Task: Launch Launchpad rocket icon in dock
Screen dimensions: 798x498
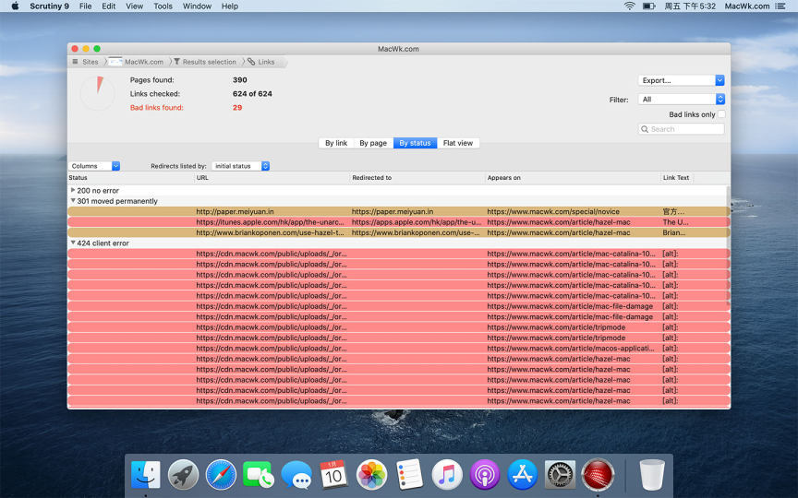Action: (x=183, y=475)
